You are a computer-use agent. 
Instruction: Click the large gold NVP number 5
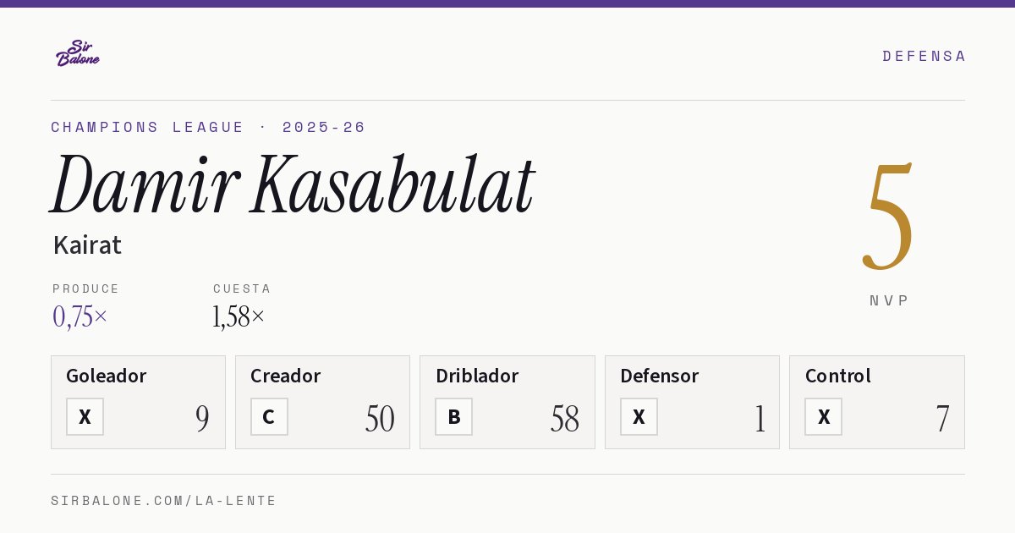point(888,217)
